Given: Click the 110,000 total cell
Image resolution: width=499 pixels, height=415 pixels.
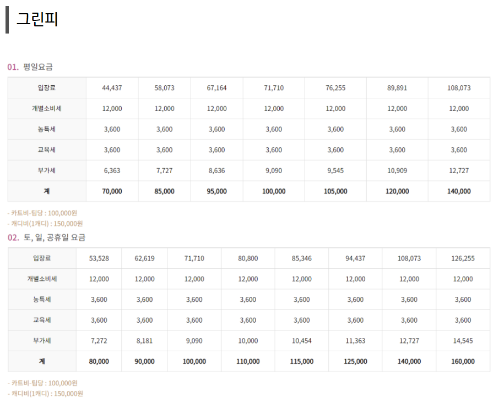Looking at the screenshot, I should (x=248, y=361).
